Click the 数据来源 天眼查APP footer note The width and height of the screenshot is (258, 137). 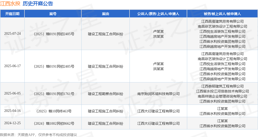(x=38, y=135)
